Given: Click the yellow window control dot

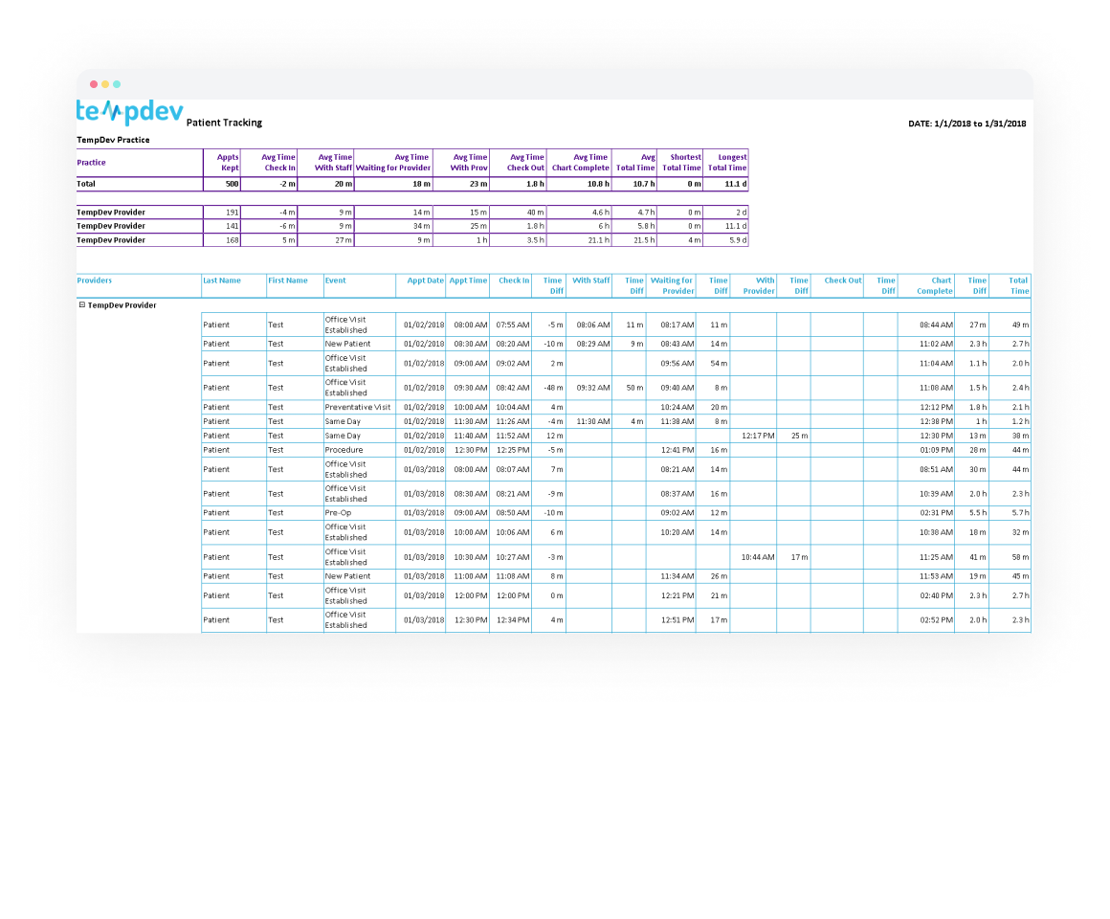Looking at the screenshot, I should (105, 84).
